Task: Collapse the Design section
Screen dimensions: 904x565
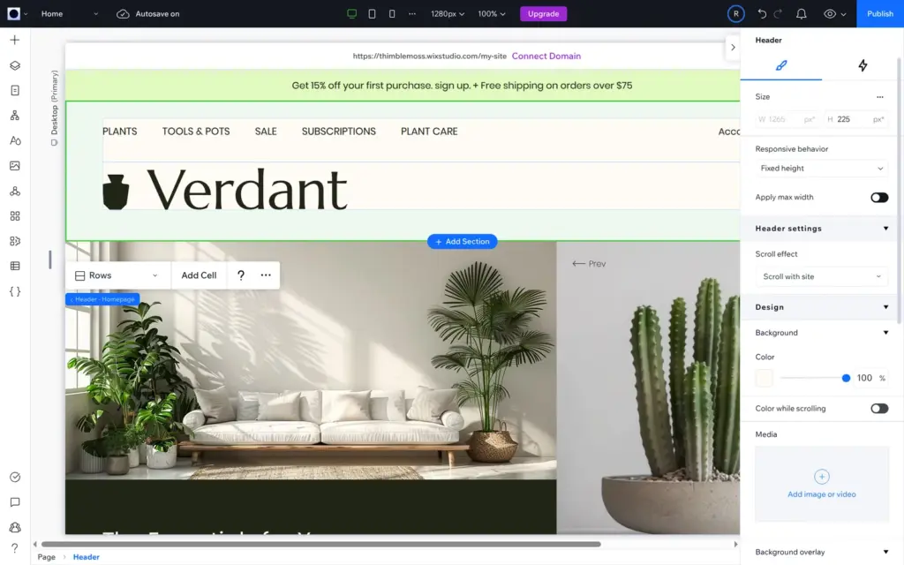Action: (885, 307)
